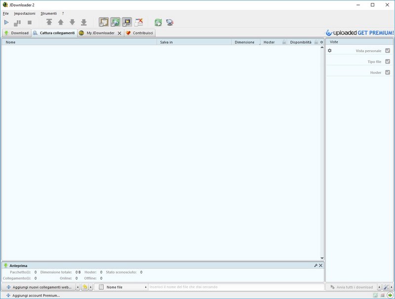Viewport: 395px width, 299px height.
Task: Toggle premium accounts usage icon
Action: click(x=127, y=22)
